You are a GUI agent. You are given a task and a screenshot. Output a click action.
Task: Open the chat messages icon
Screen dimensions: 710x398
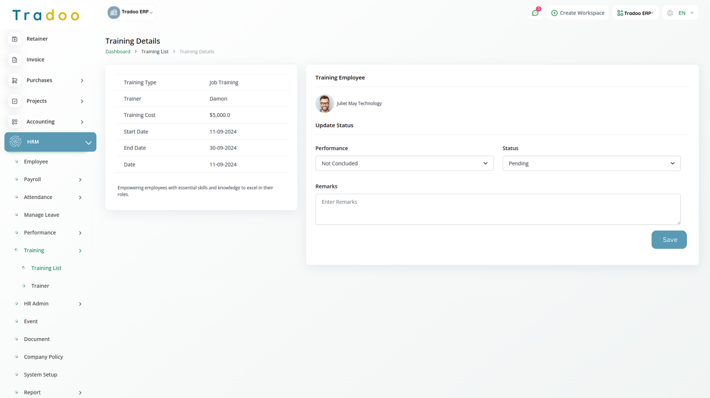pyautogui.click(x=535, y=13)
